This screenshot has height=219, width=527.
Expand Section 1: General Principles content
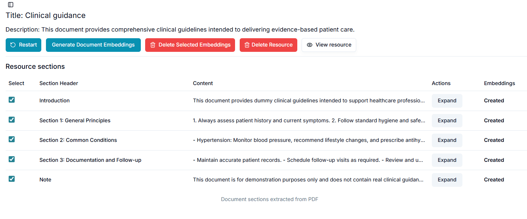[447, 120]
